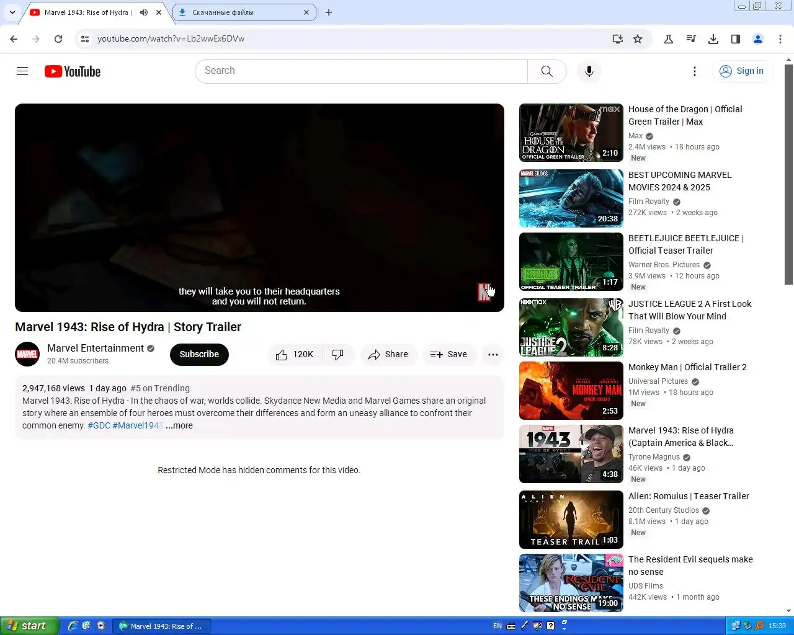Share this video
Image resolution: width=794 pixels, height=635 pixels.
(388, 355)
